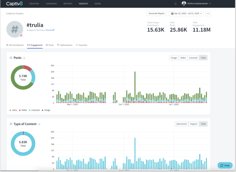Click the Instagram badge on the avatar
Image resolution: width=236 pixels, height=172 pixels.
point(21,35)
